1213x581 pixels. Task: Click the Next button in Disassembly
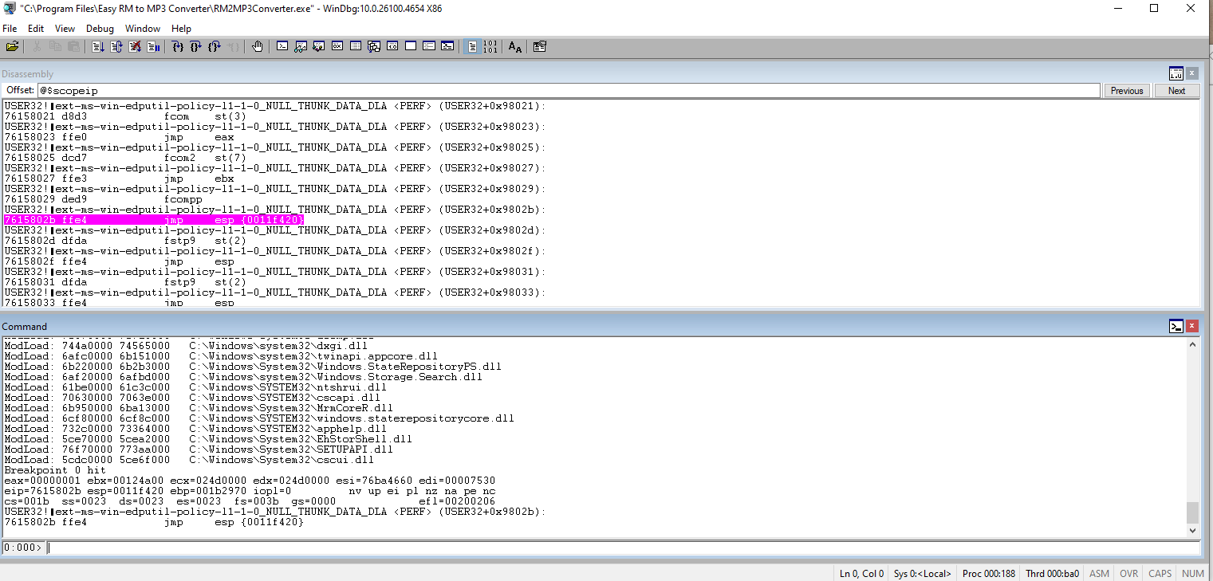click(1176, 91)
